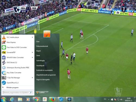Open Dokumentumok folder
Viewport: 136px width, 102px height.
tap(42, 46)
